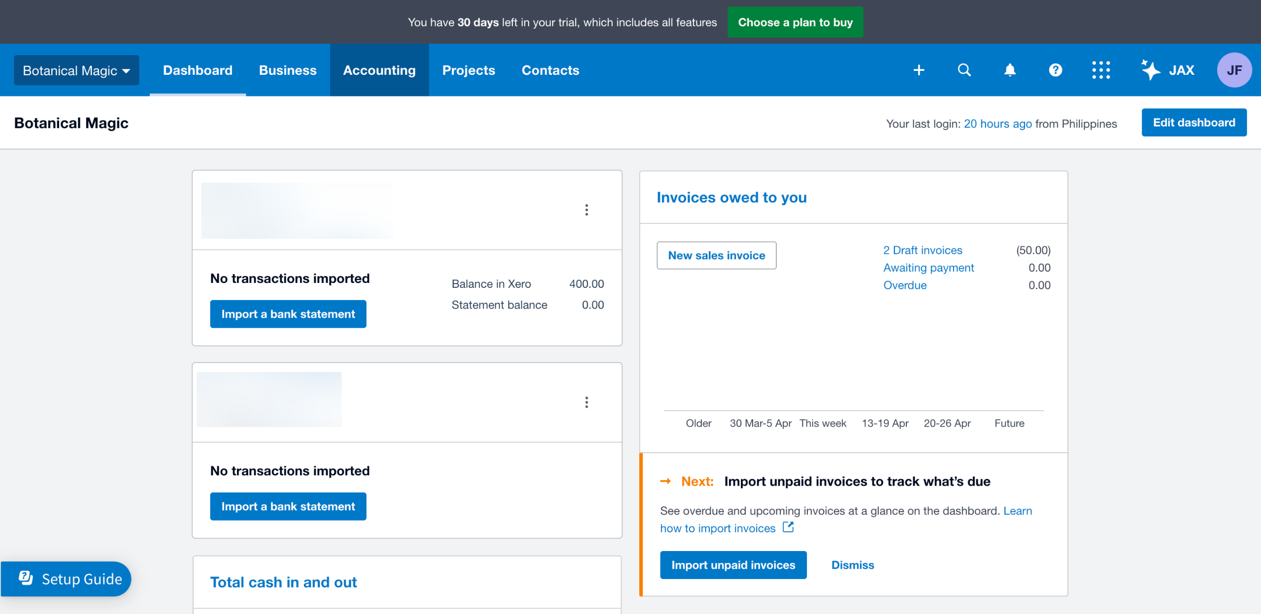Go to the Contacts menu
This screenshot has width=1261, height=614.
(x=550, y=70)
